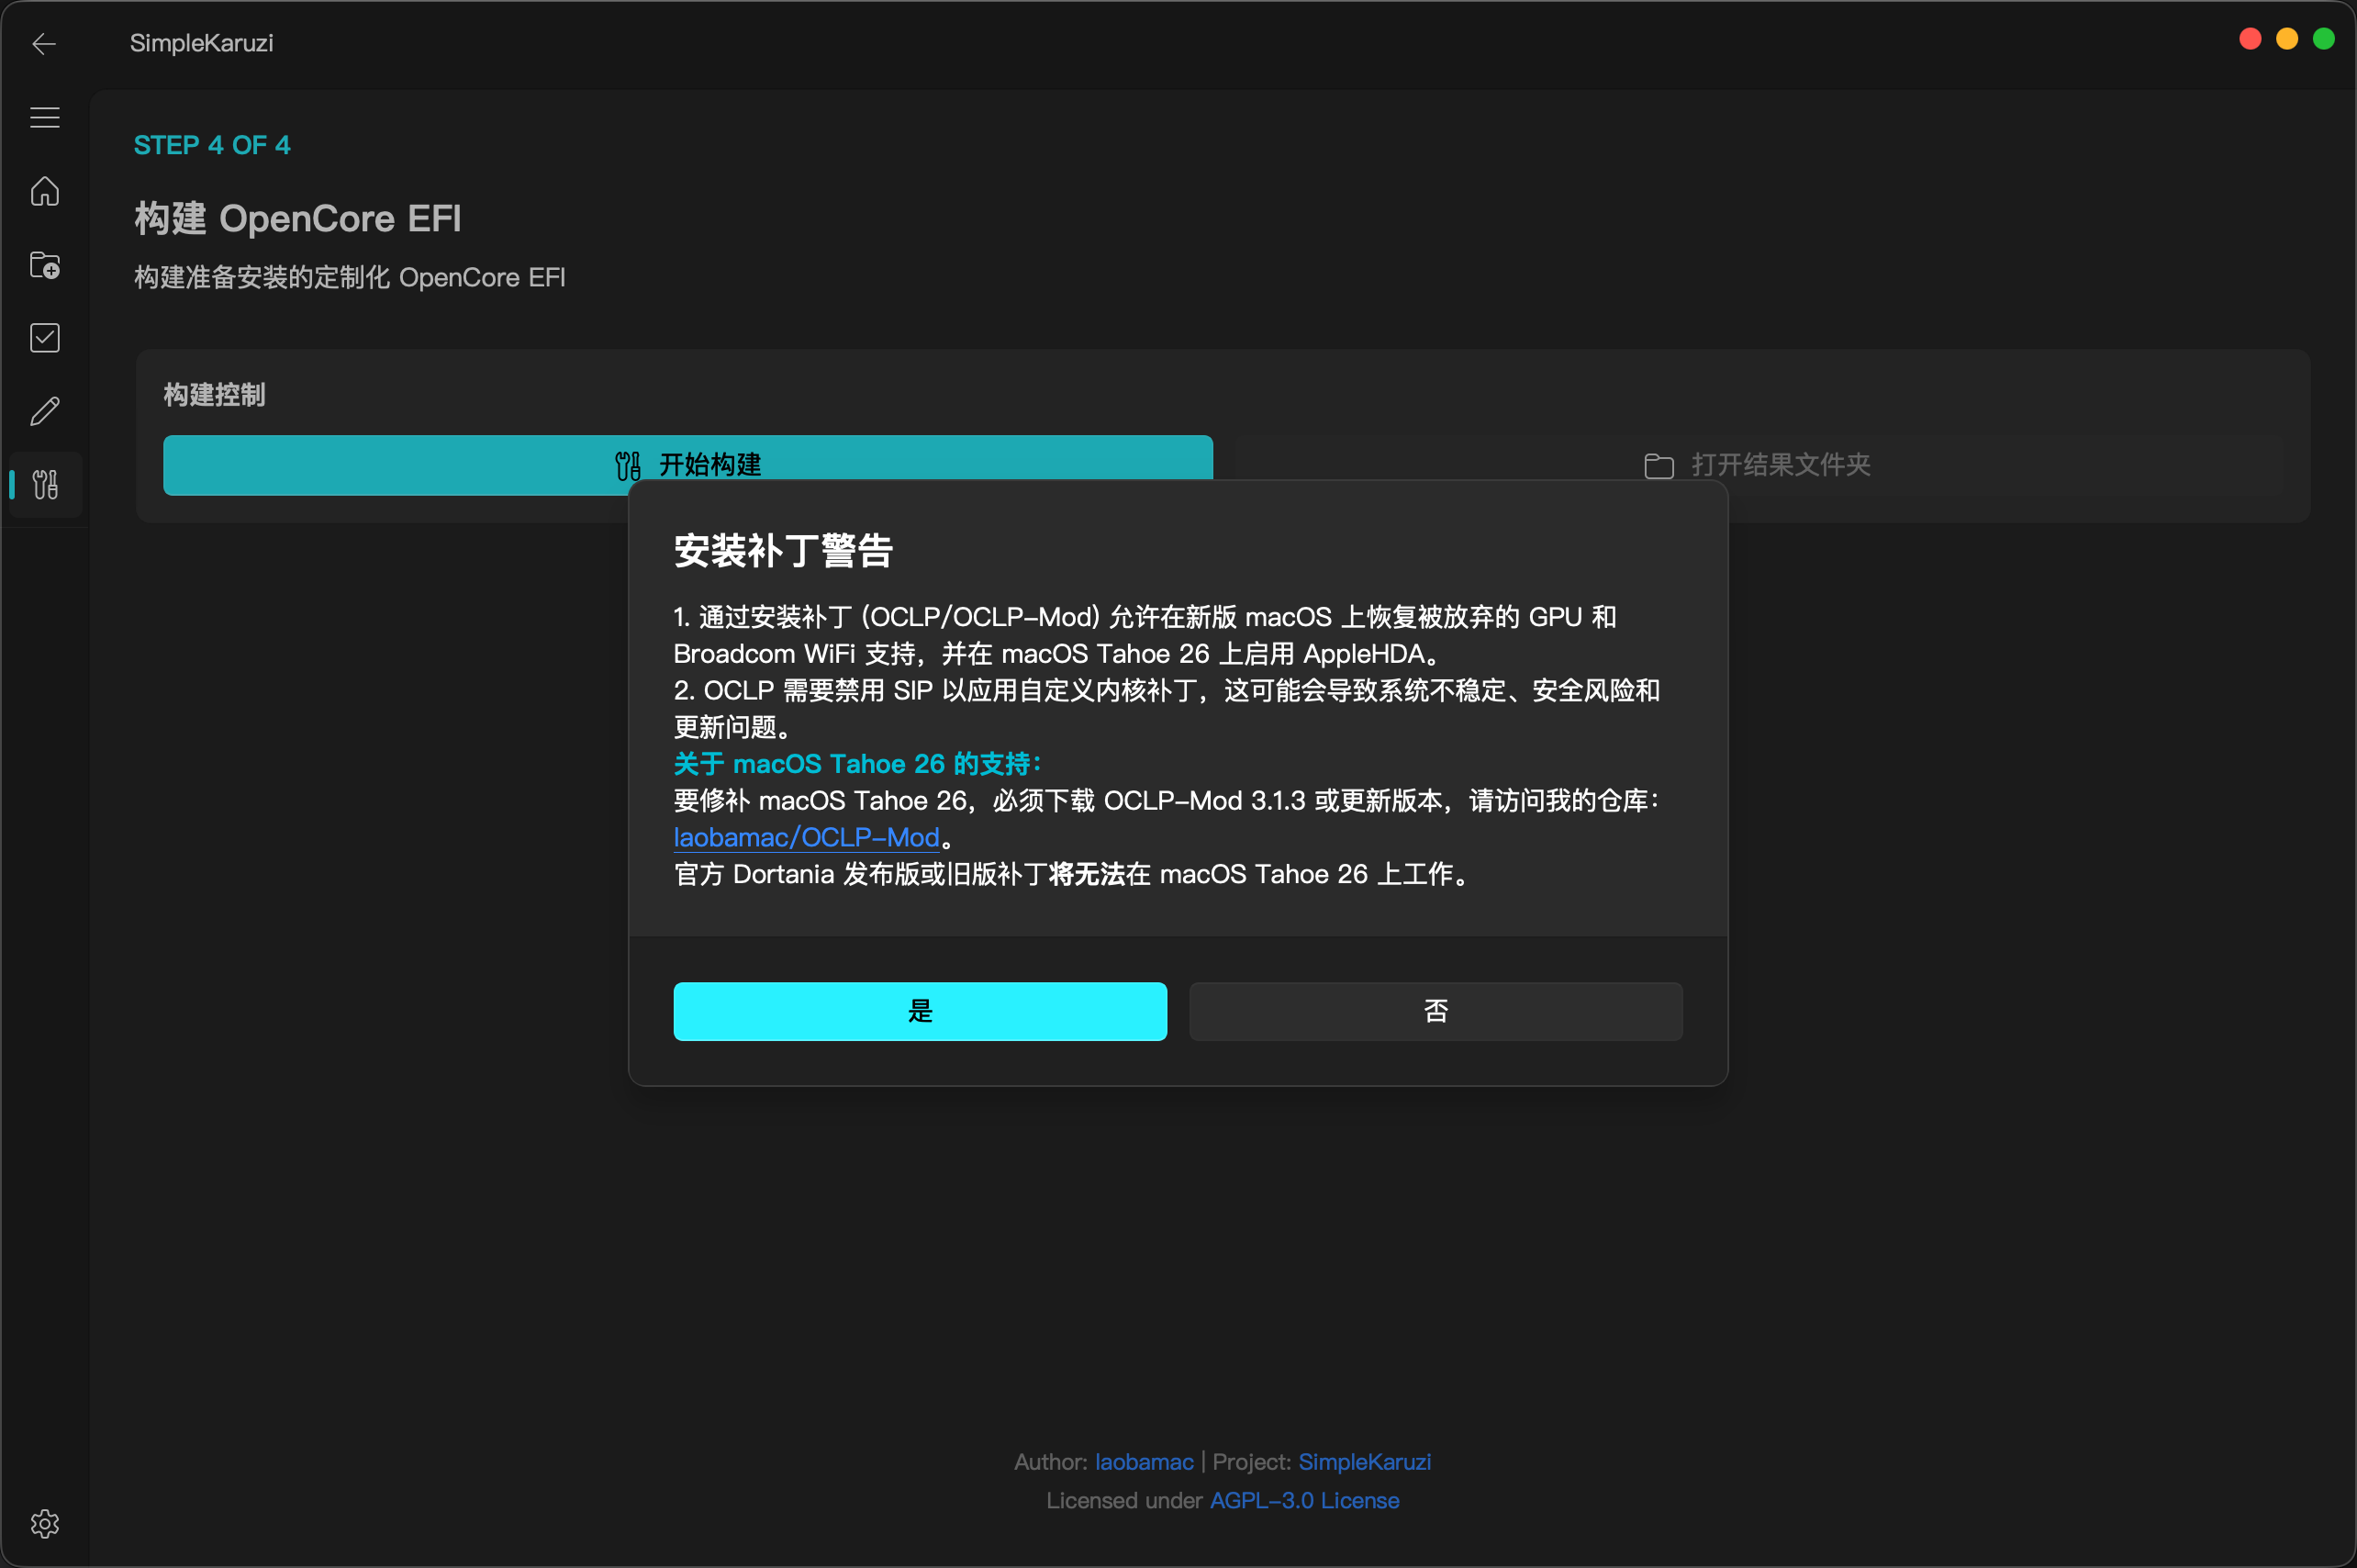Create a new project using the folder-plus icon
Viewport: 2357px width, 1568px height.
[x=44, y=265]
